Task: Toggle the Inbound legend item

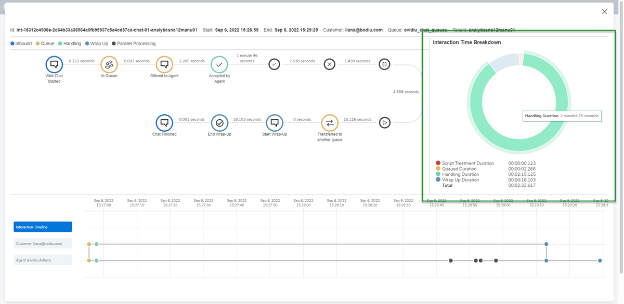Action: coord(21,44)
